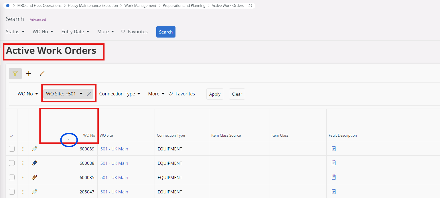Select the row checkbox for WO 600035

pyautogui.click(x=12, y=177)
